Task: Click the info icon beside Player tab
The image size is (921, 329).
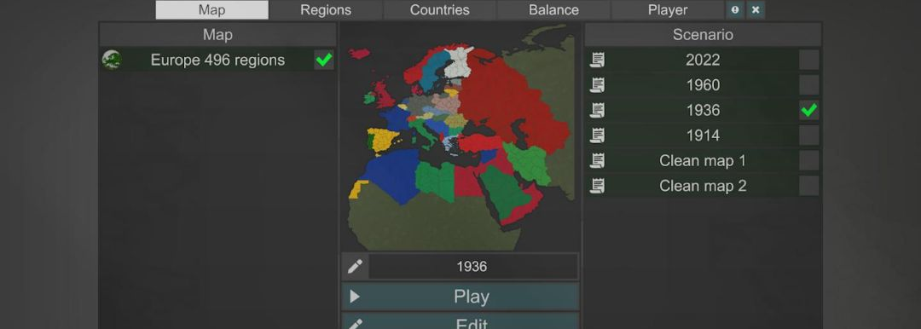Action: (735, 10)
